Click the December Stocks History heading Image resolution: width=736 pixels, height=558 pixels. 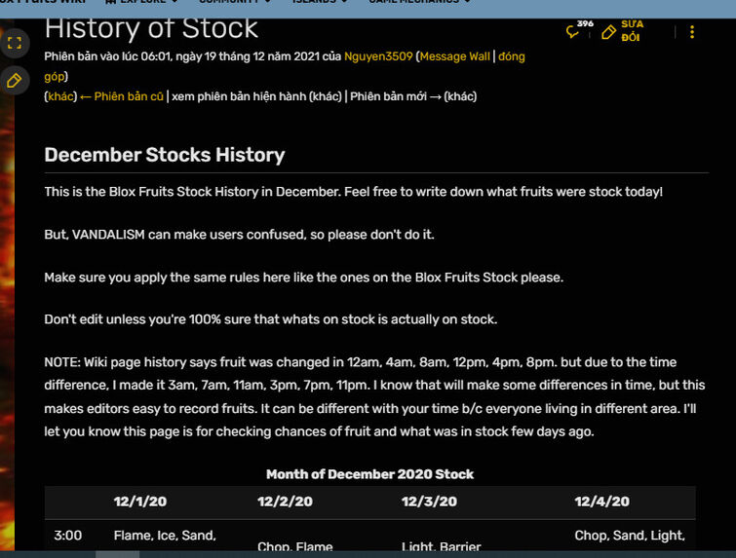(165, 155)
